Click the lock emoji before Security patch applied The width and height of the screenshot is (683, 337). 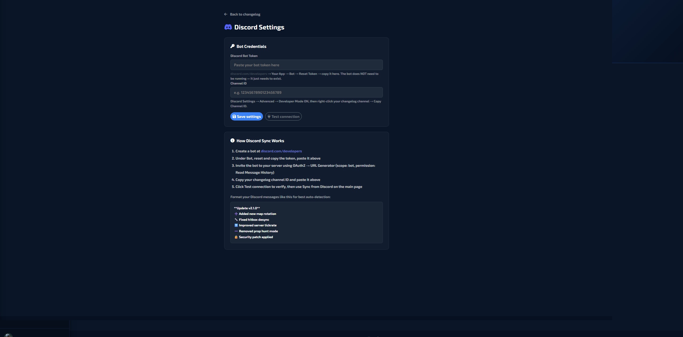coord(236,237)
